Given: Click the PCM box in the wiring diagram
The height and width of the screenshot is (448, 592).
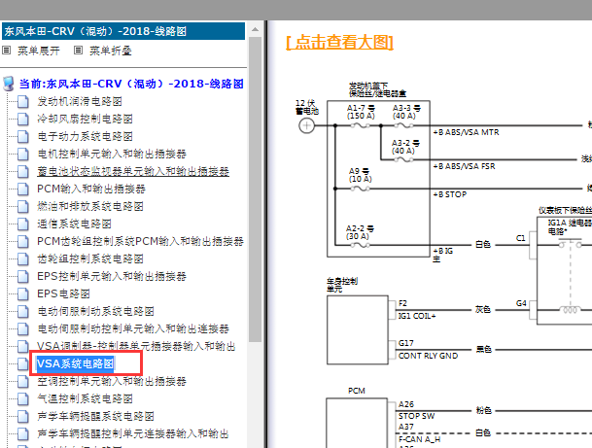Looking at the screenshot, I should click(357, 423).
